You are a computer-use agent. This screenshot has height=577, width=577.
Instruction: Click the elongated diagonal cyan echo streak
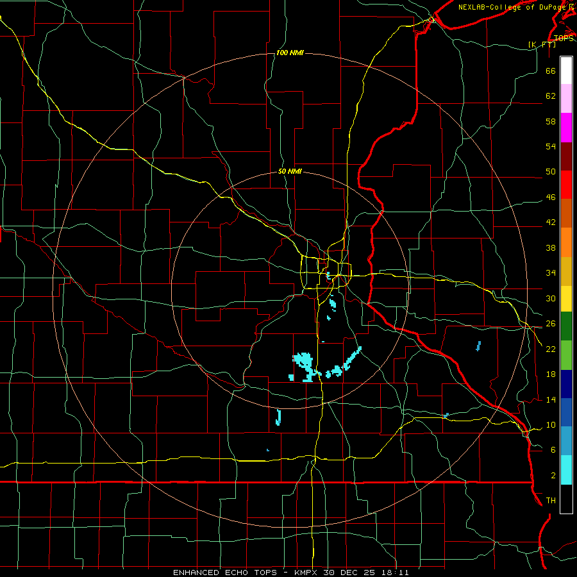pos(353,356)
